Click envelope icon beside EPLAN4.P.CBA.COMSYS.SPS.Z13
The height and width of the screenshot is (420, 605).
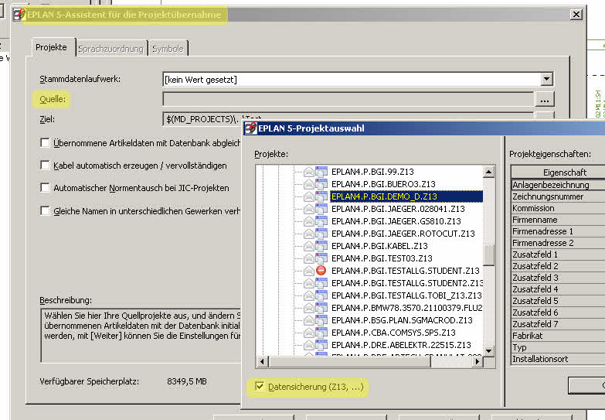308,333
